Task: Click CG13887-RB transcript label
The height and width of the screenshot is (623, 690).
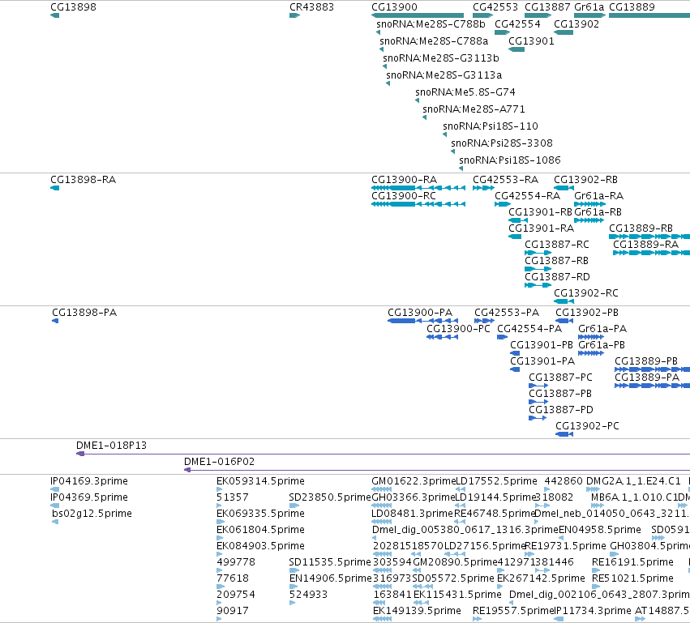Action: point(556,261)
